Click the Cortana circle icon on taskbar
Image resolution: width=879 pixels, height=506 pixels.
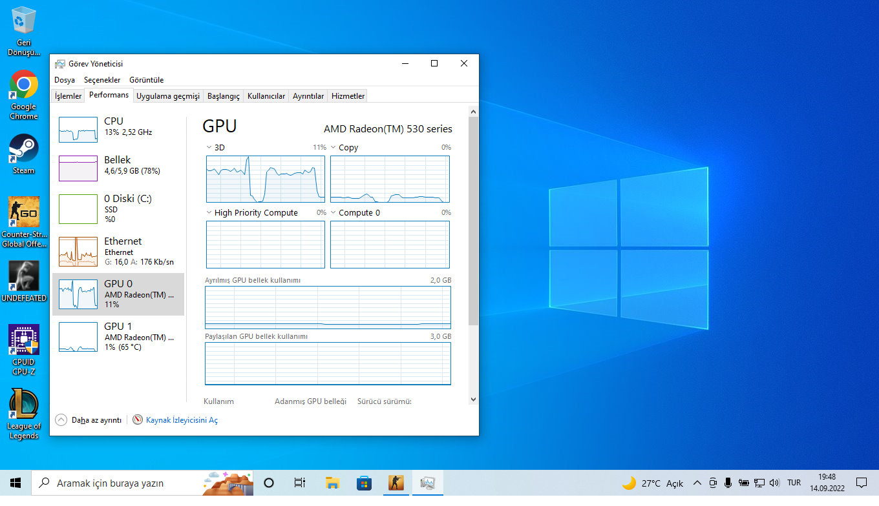click(x=269, y=483)
